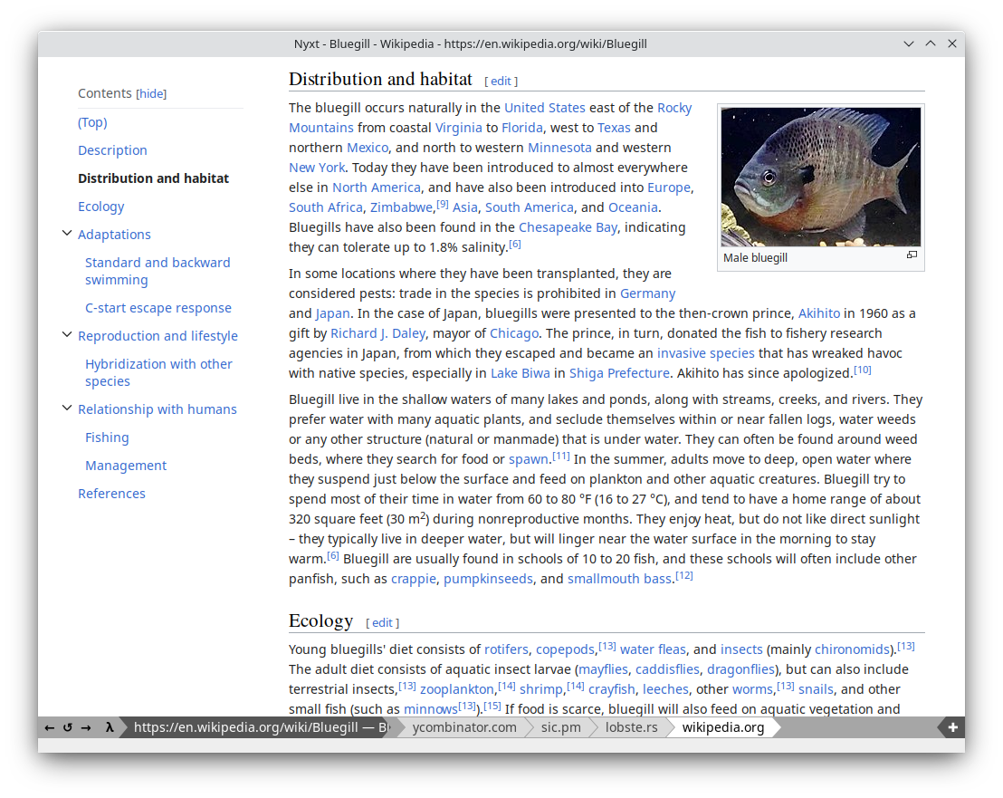Viewport: 1003px width, 798px height.
Task: Open citation [9] after Zimbabwe
Action: coord(442,204)
